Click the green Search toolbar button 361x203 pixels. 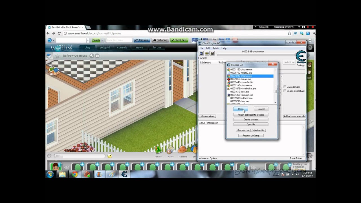click(x=96, y=40)
